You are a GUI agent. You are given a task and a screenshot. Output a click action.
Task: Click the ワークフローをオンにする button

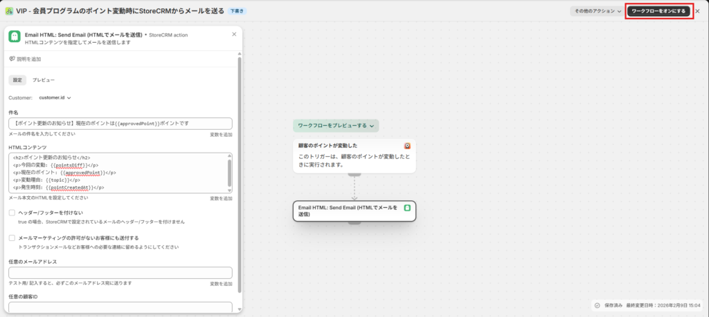(x=658, y=11)
